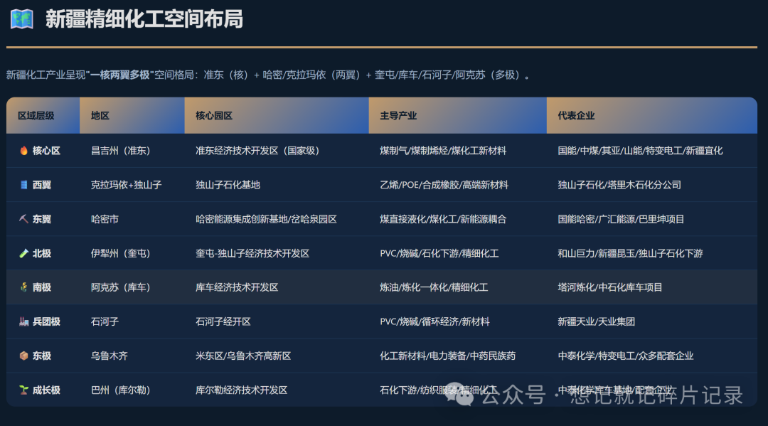Click 煤直接液化/煤化工/新能源耦合
This screenshot has width=768, height=426.
pyautogui.click(x=443, y=219)
